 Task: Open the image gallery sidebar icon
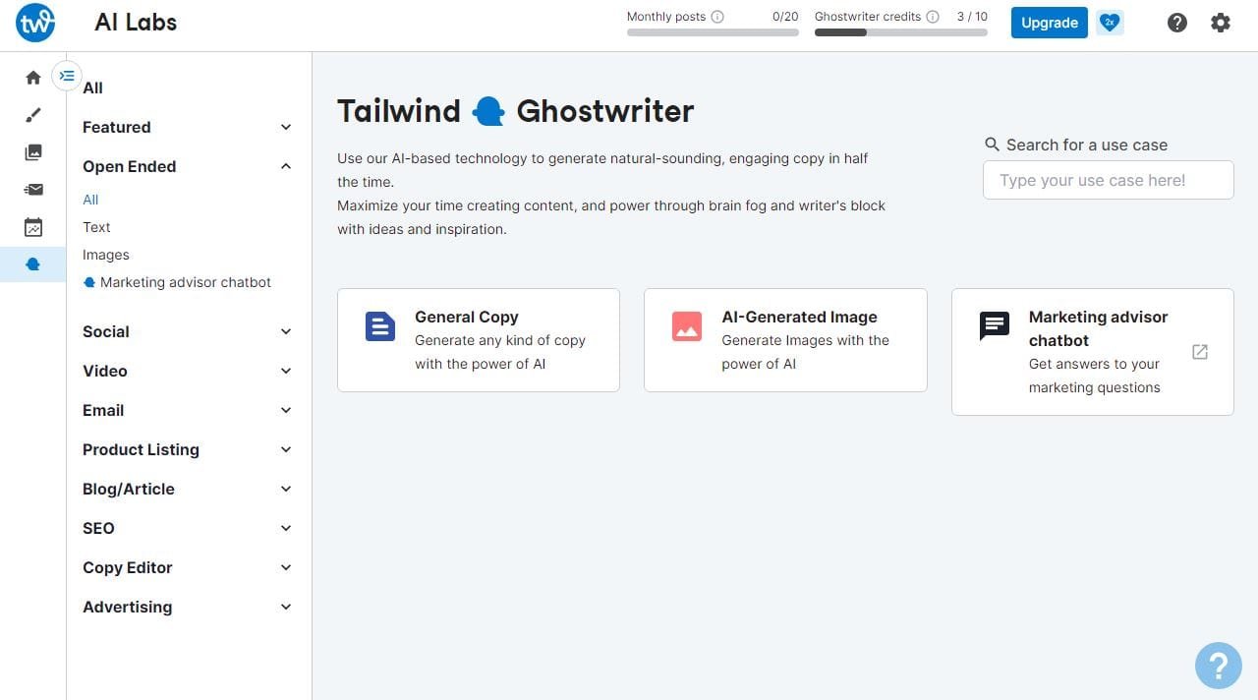[33, 152]
